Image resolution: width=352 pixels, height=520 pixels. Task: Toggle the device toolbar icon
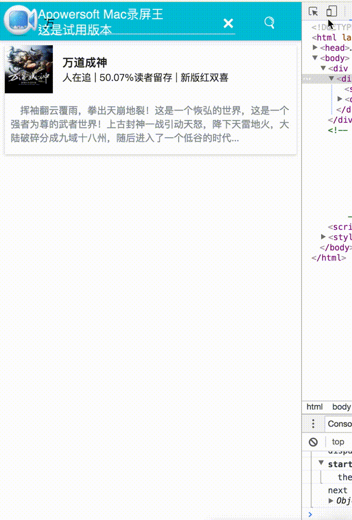click(332, 11)
